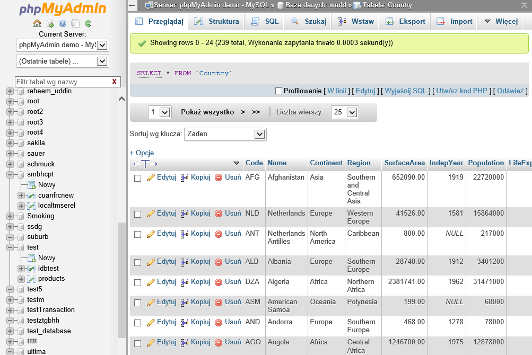Click red delete icon for Angola row
Viewport: 532px width, 355px height.
tap(219, 342)
